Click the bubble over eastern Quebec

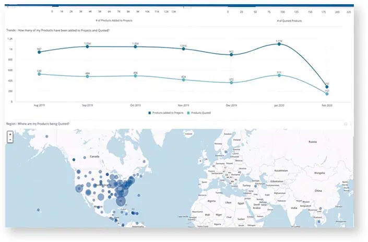(144, 162)
